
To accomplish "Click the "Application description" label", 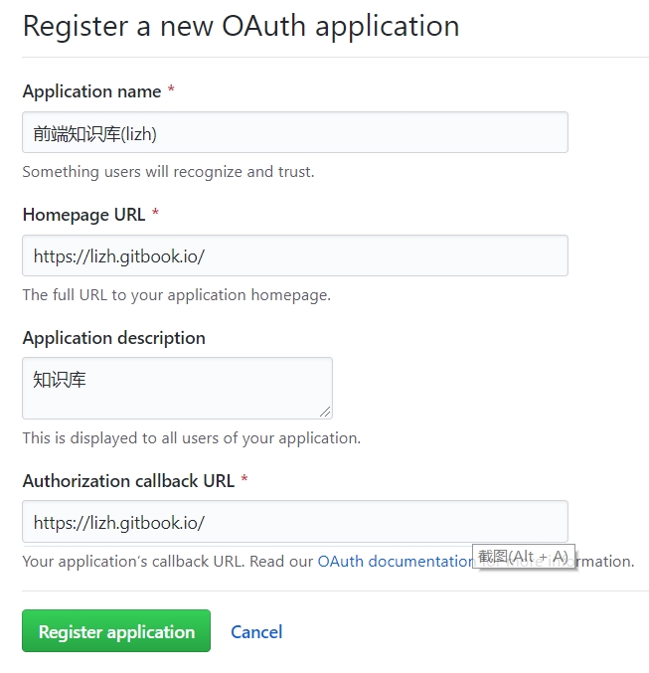I will tap(113, 338).
